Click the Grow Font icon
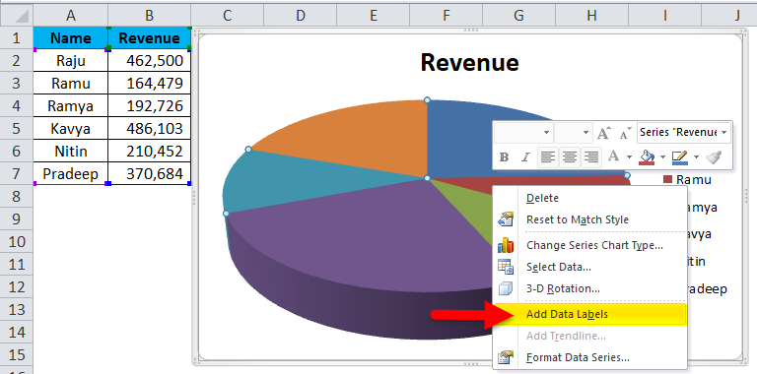 tap(604, 132)
